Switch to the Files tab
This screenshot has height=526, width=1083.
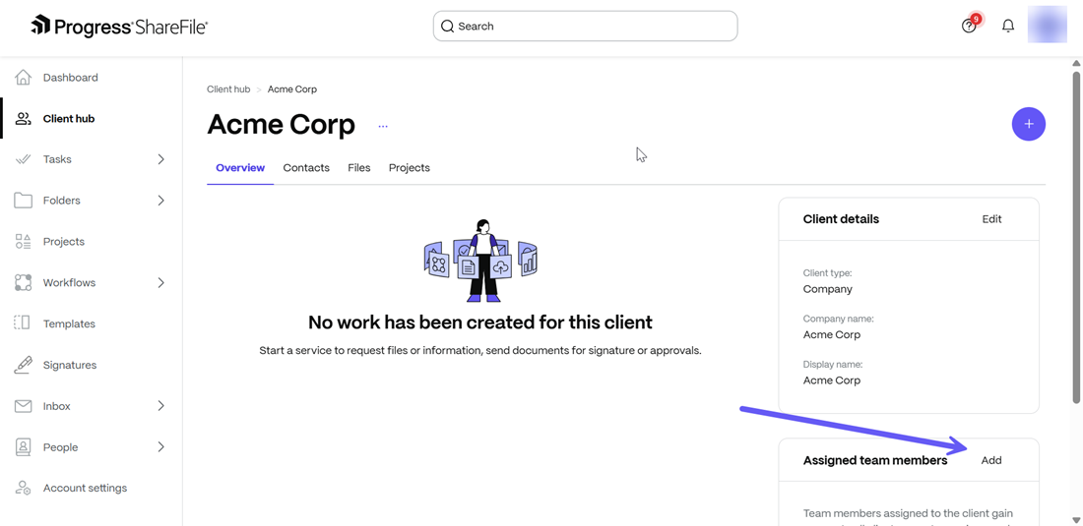pyautogui.click(x=359, y=168)
